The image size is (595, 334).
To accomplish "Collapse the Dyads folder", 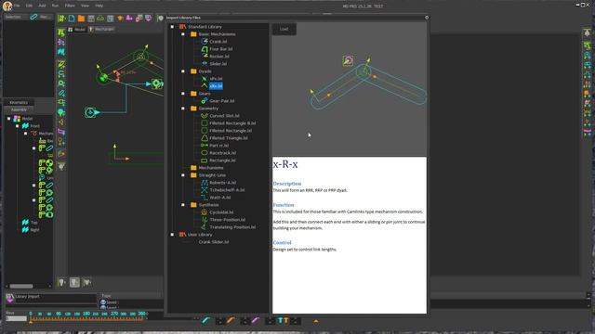I will click(183, 71).
